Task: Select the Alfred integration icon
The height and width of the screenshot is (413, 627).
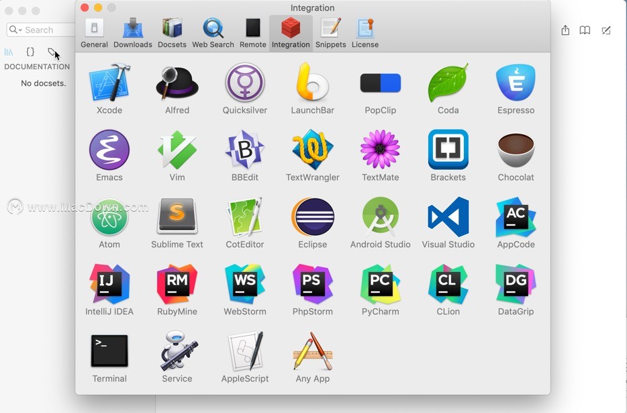Action: (177, 83)
